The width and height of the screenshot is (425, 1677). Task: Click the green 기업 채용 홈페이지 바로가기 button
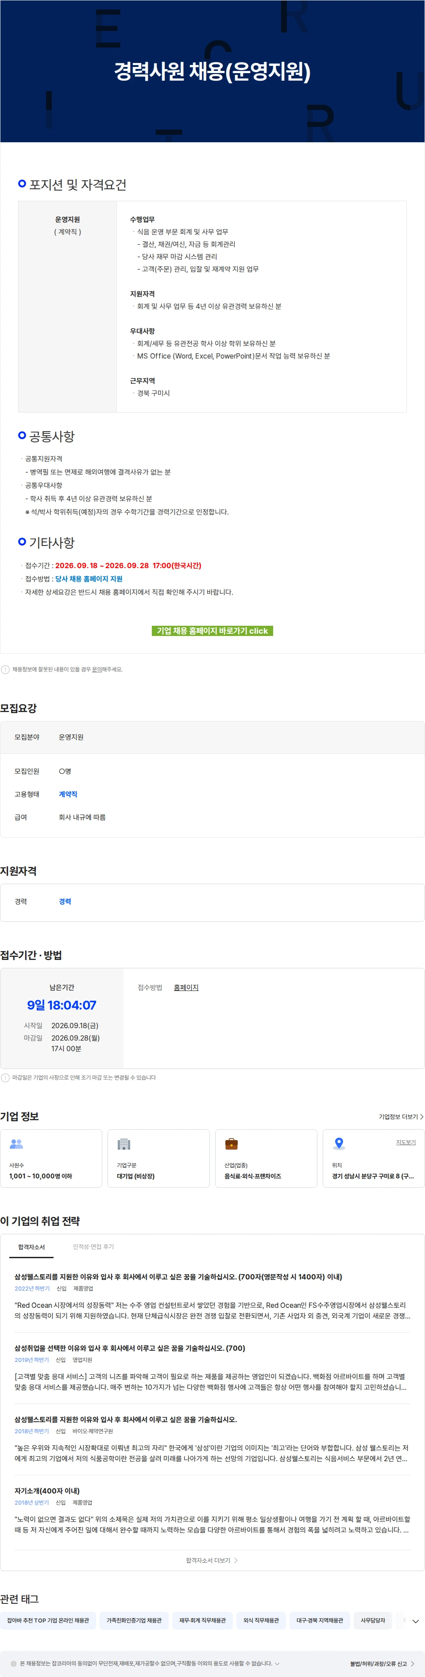(x=212, y=630)
